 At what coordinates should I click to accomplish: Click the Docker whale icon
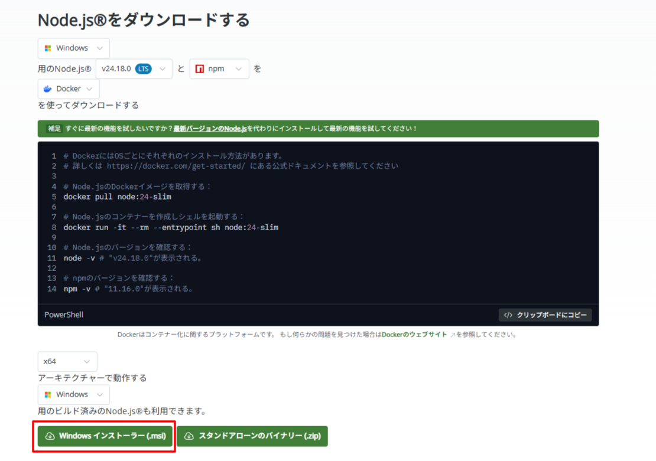(48, 89)
